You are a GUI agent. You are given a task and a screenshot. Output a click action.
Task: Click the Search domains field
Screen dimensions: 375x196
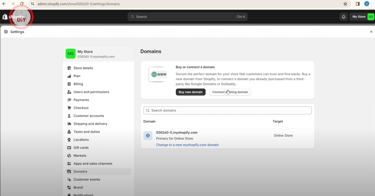click(227, 110)
